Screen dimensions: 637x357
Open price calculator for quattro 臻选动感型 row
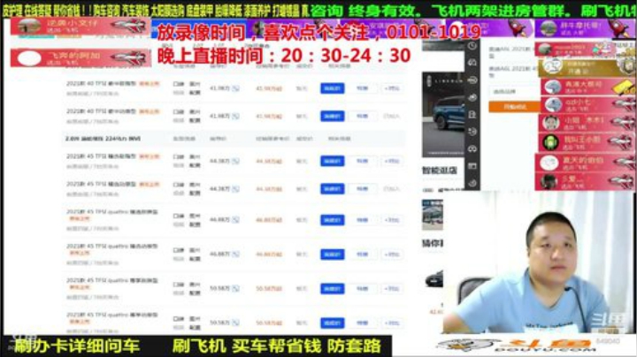coord(236,254)
